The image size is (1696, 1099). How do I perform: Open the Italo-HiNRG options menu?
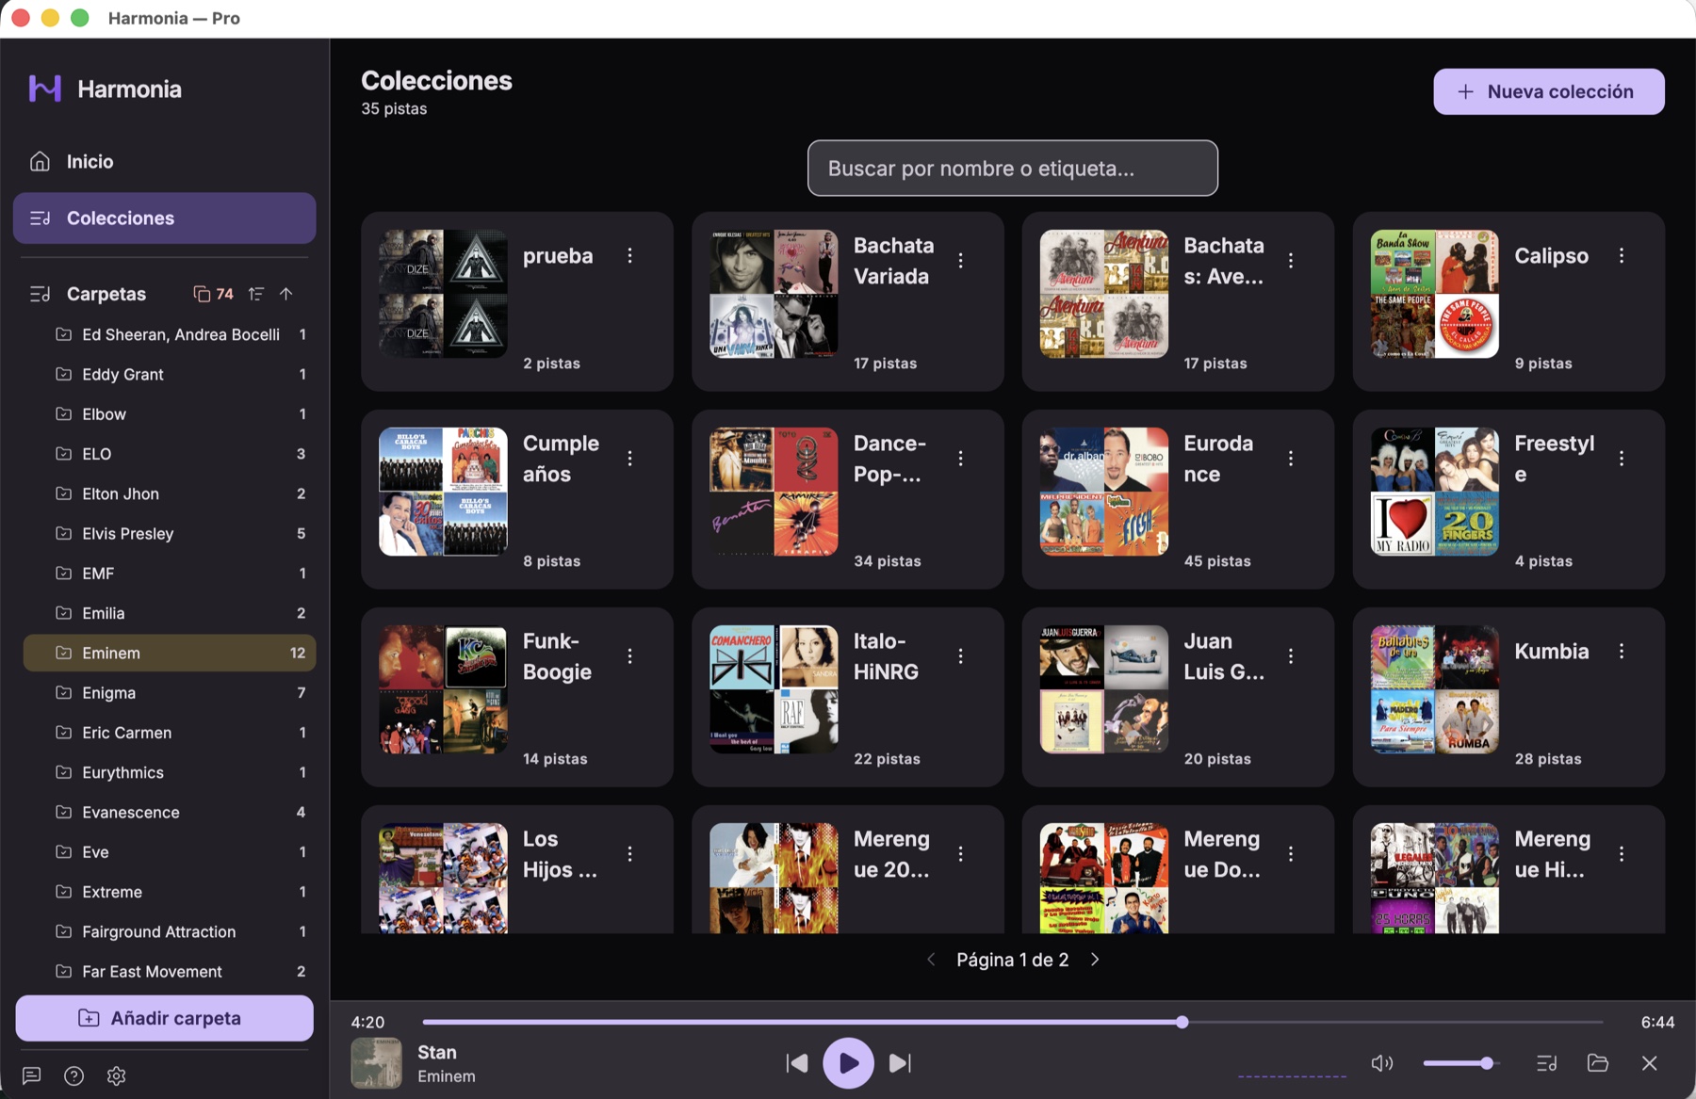tap(961, 655)
